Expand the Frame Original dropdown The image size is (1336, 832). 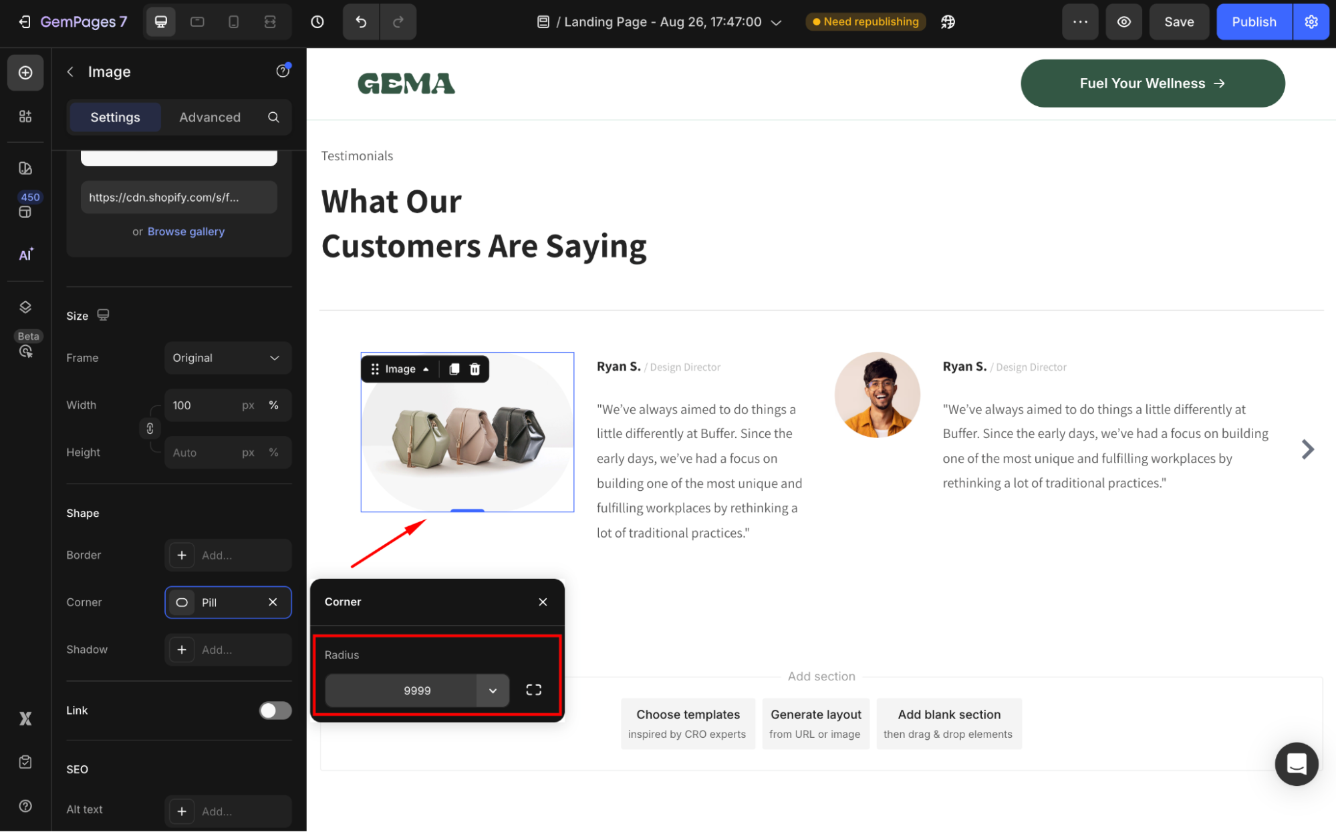[x=227, y=358]
